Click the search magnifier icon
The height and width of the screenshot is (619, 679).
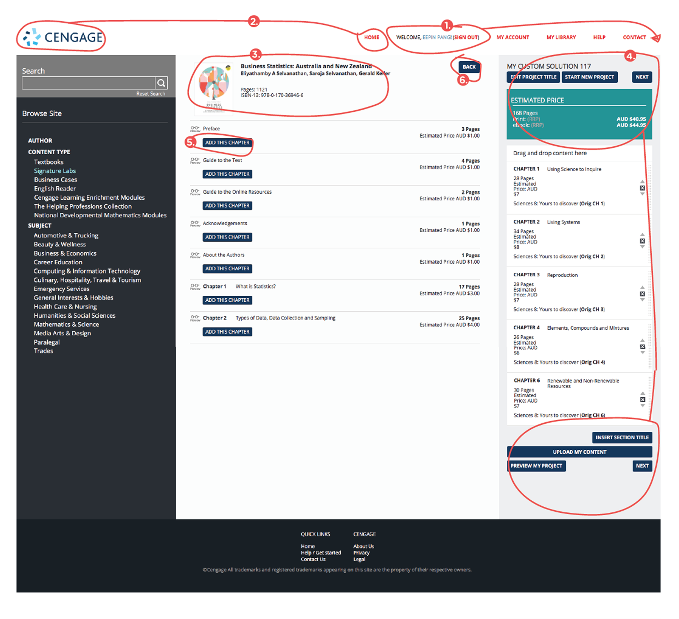tap(161, 82)
